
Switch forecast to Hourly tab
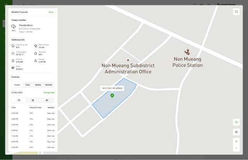point(17,85)
